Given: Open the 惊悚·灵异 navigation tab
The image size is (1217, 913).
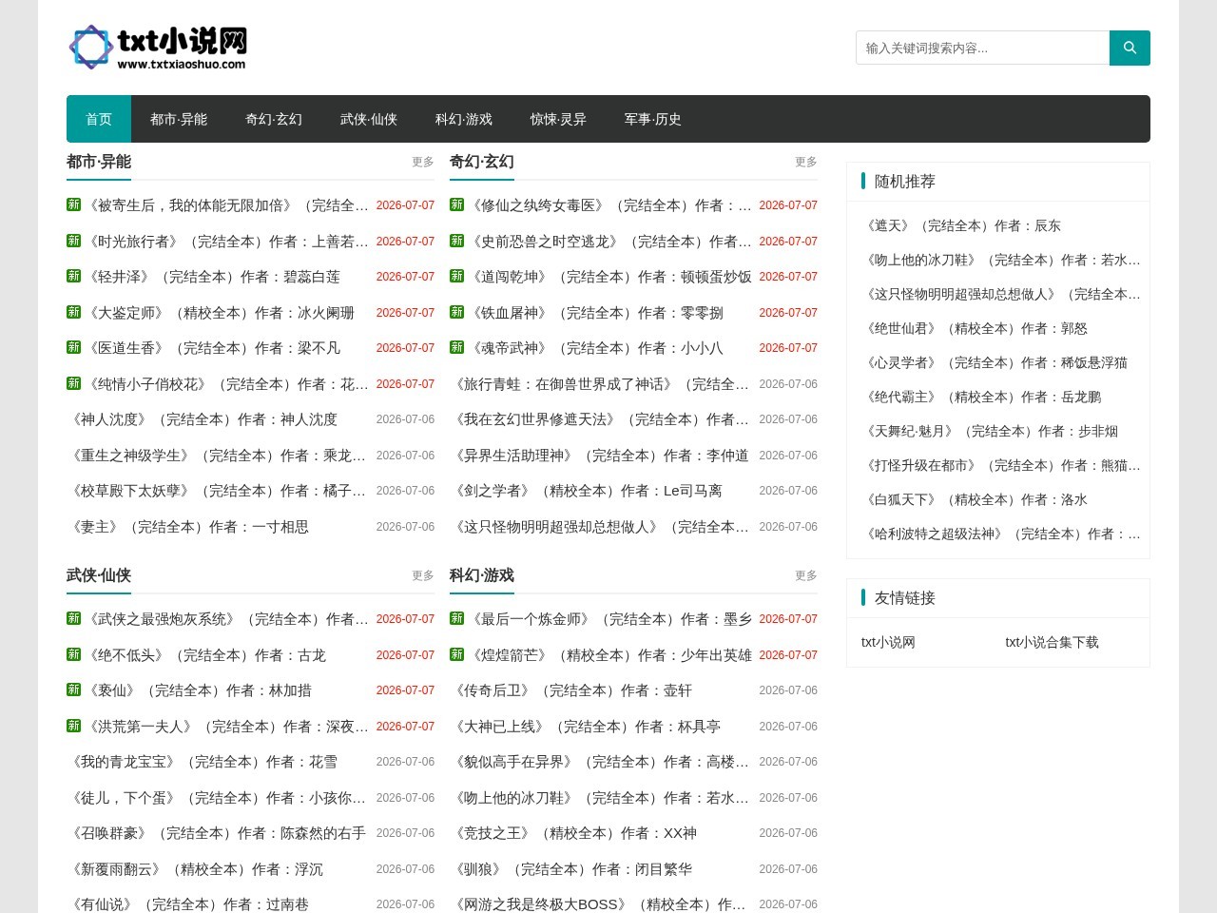Looking at the screenshot, I should point(558,119).
